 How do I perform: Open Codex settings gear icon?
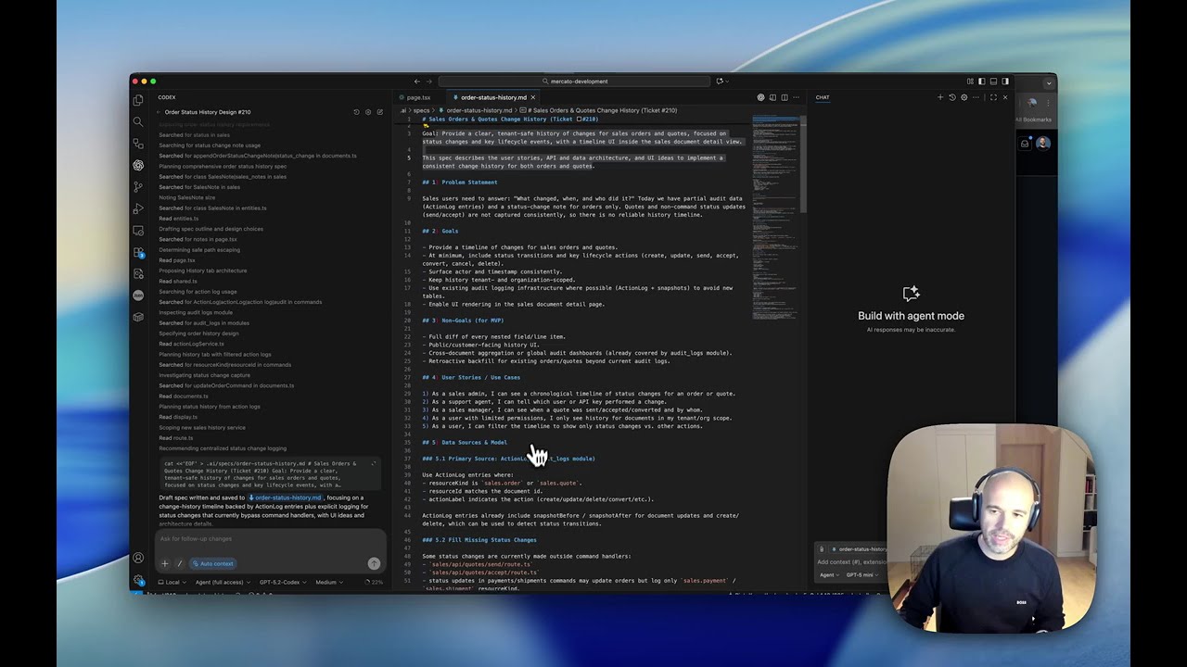[x=368, y=112]
